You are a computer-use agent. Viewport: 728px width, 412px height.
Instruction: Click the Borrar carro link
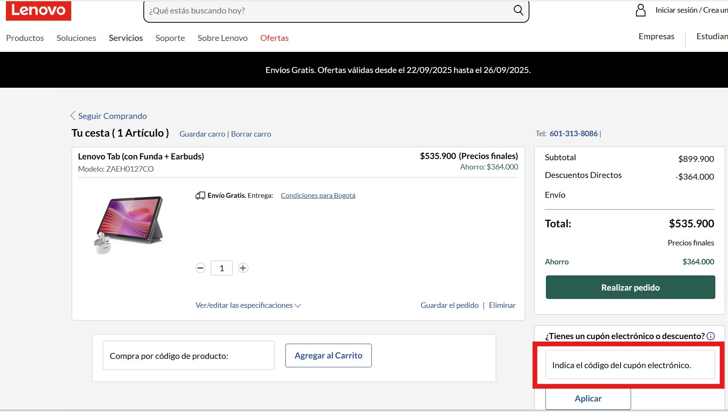(251, 134)
